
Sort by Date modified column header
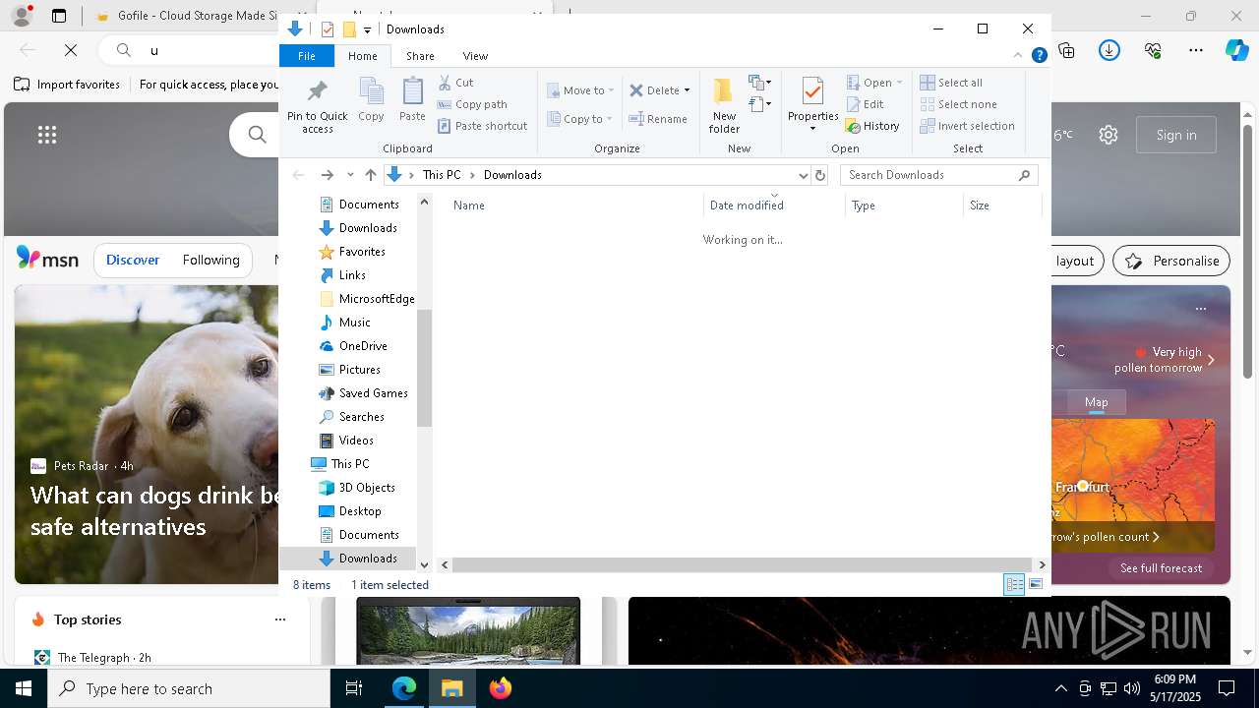pyautogui.click(x=774, y=206)
